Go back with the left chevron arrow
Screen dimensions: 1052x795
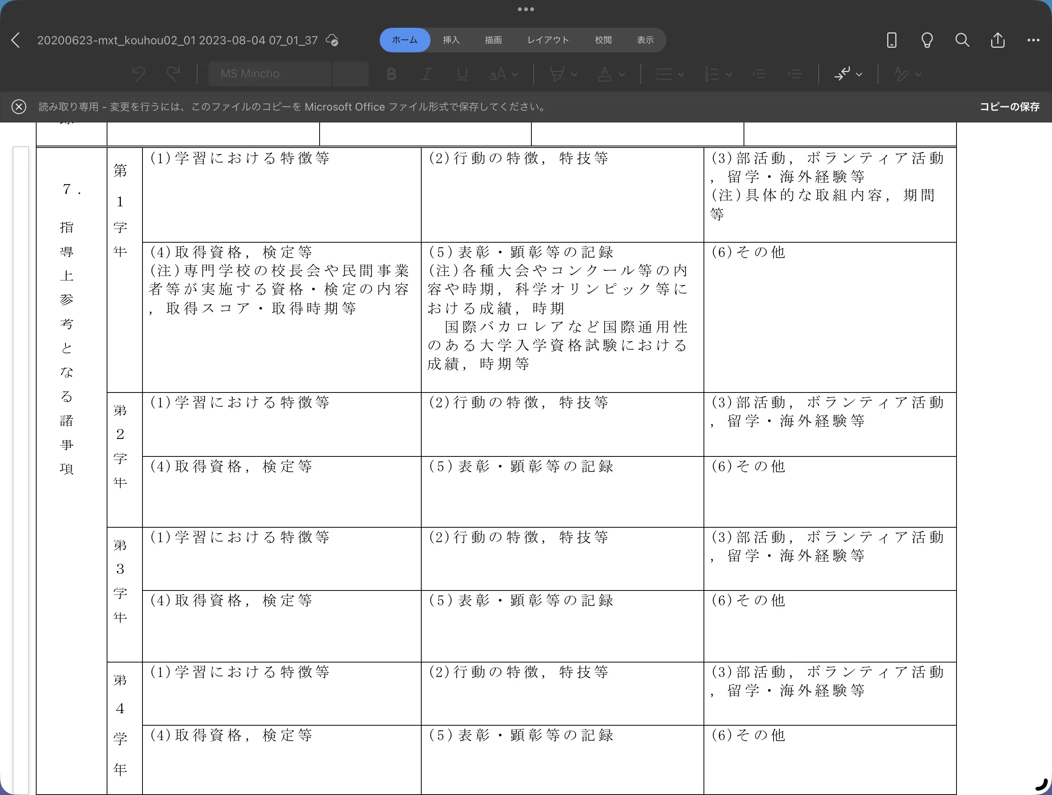16,40
